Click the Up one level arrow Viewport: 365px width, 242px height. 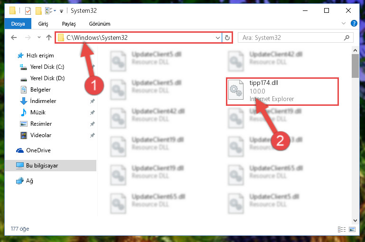(x=49, y=37)
